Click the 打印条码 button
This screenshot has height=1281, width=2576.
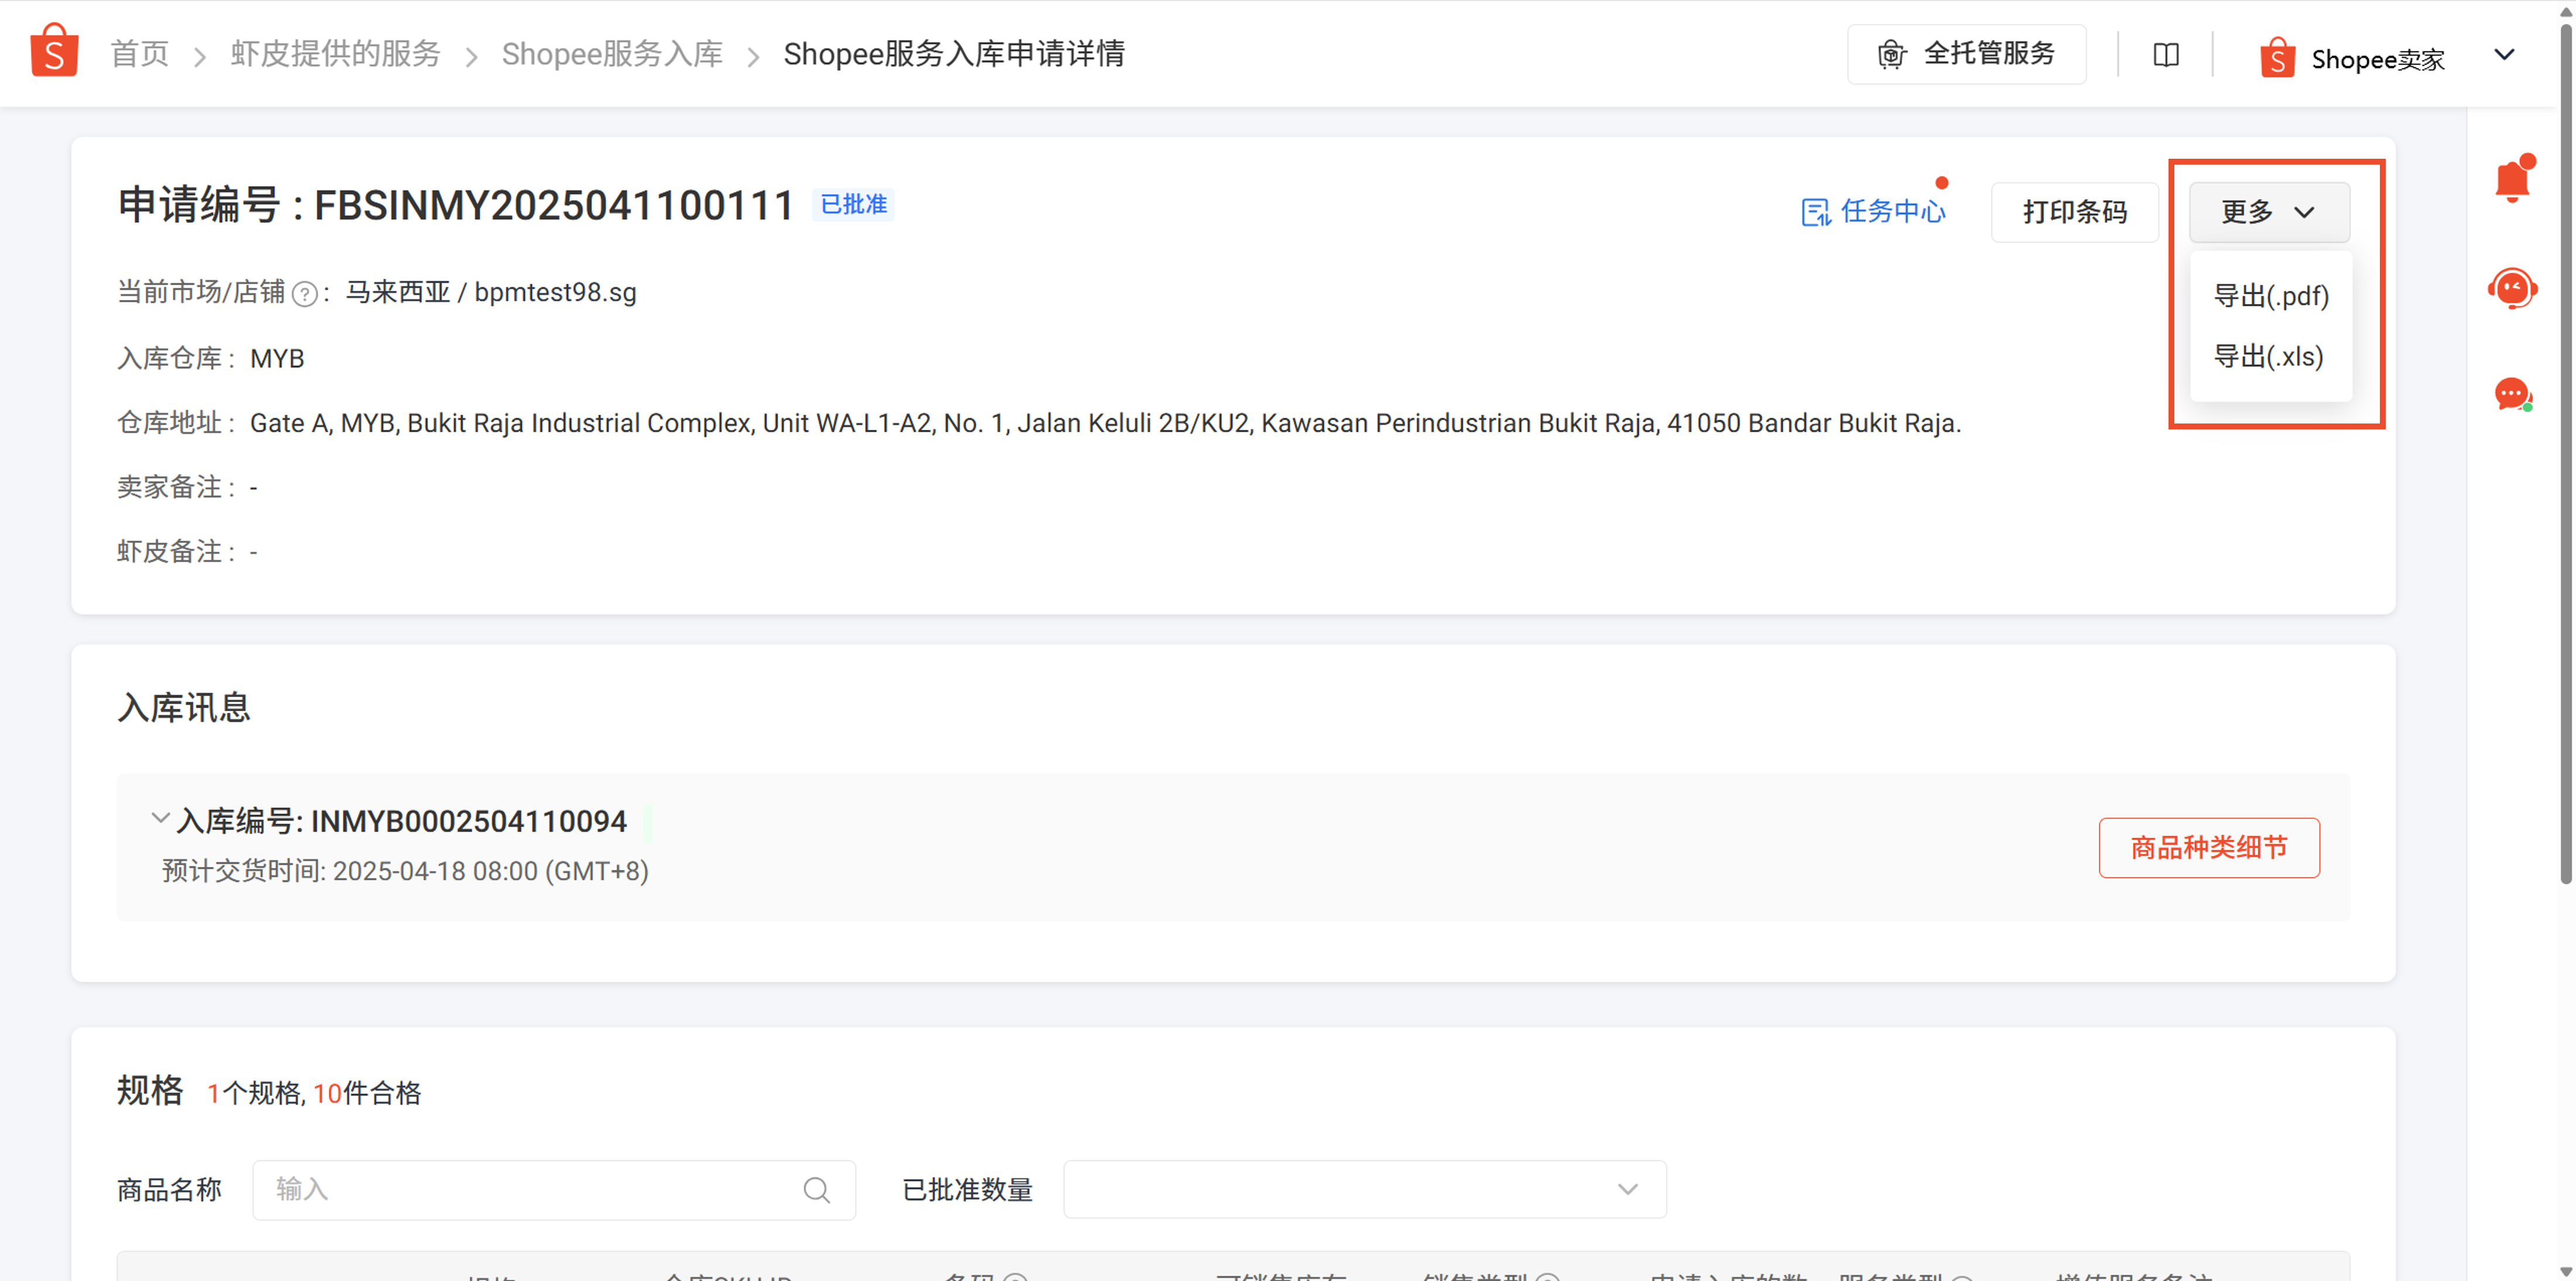2074,212
